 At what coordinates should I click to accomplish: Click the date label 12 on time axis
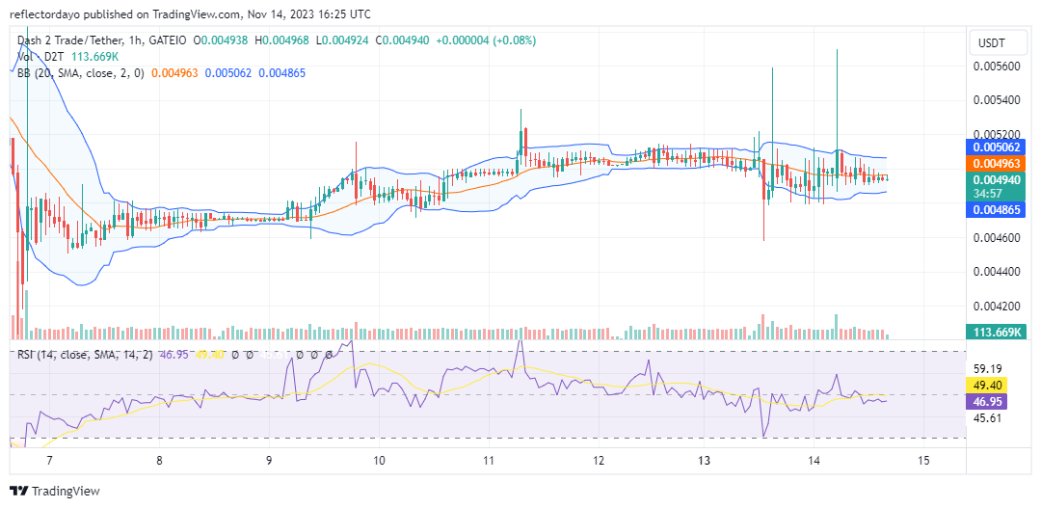598,461
